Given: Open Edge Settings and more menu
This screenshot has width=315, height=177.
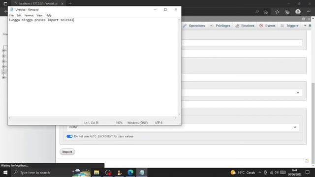Looking at the screenshot, I should tap(309, 12).
